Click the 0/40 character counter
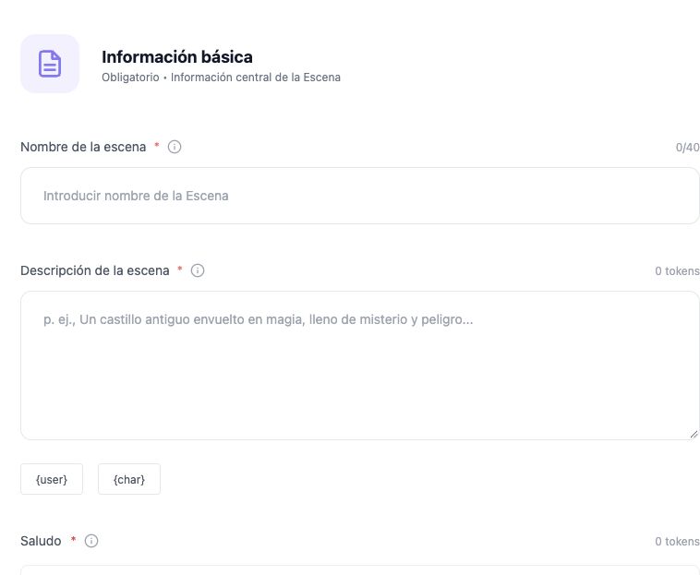This screenshot has width=700, height=575. tap(687, 147)
